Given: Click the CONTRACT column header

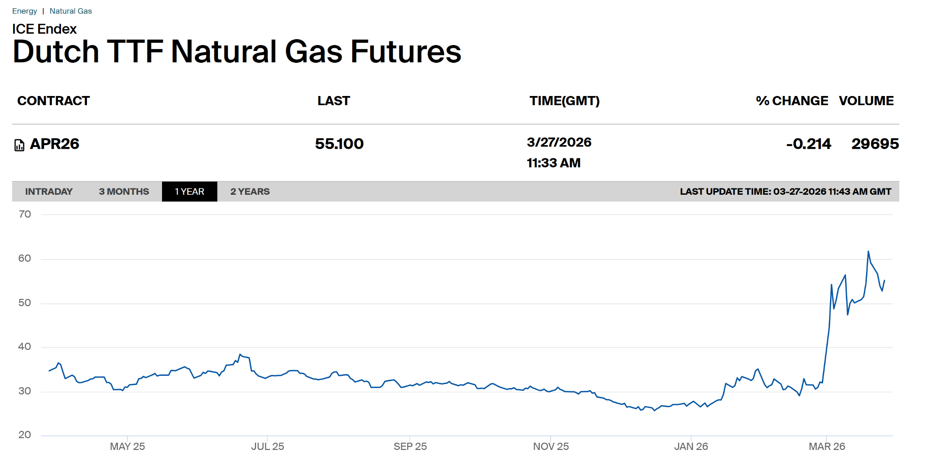Looking at the screenshot, I should tap(53, 101).
